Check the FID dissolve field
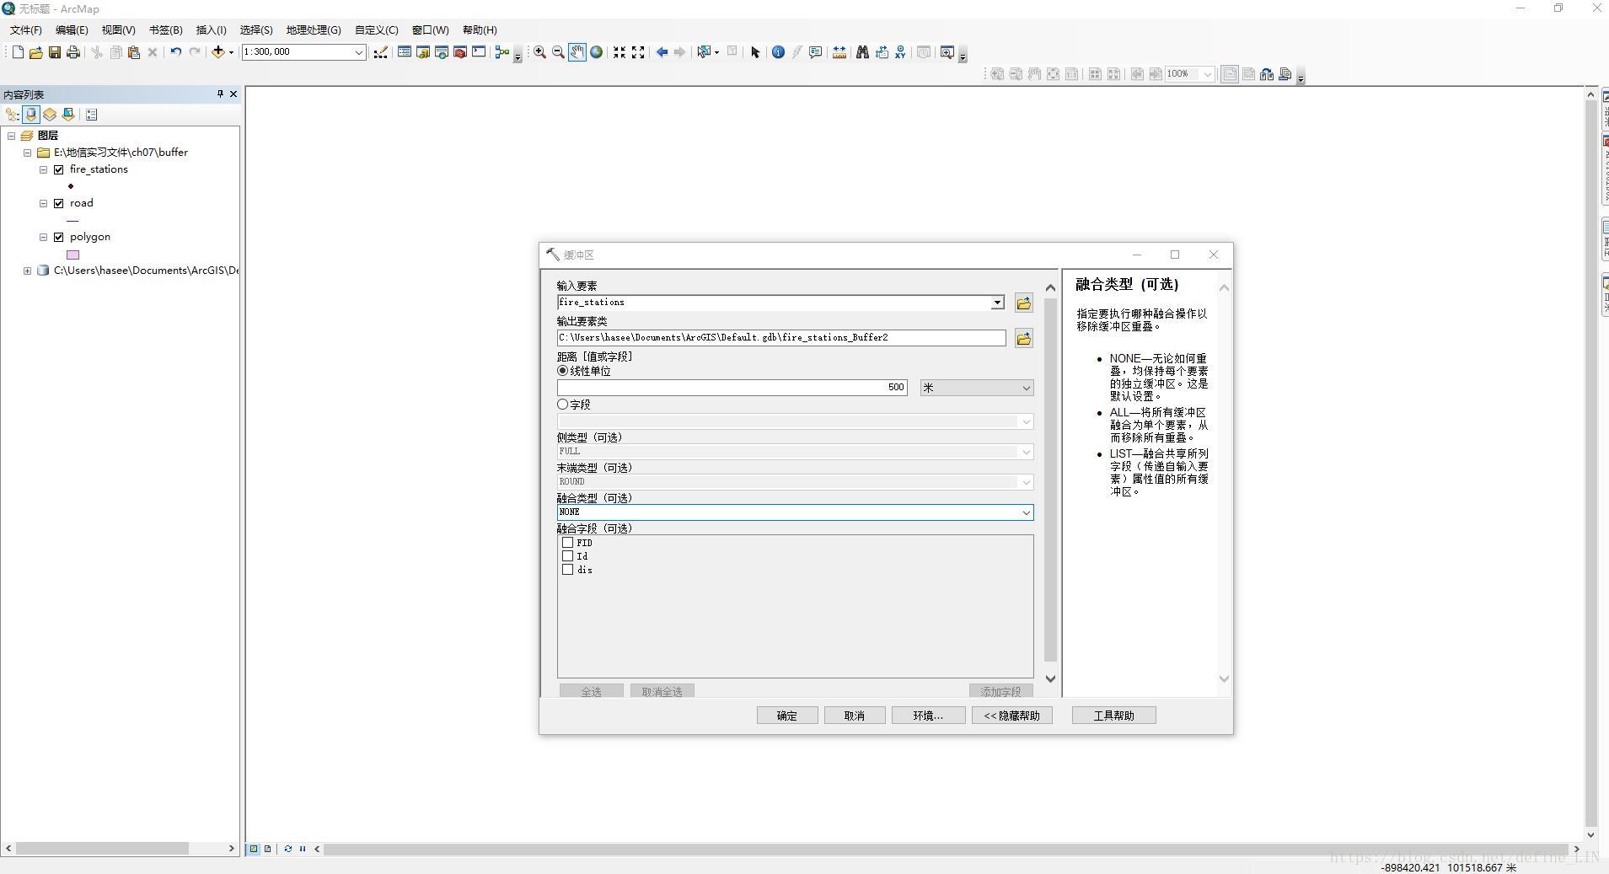This screenshot has height=874, width=1609. click(x=567, y=543)
